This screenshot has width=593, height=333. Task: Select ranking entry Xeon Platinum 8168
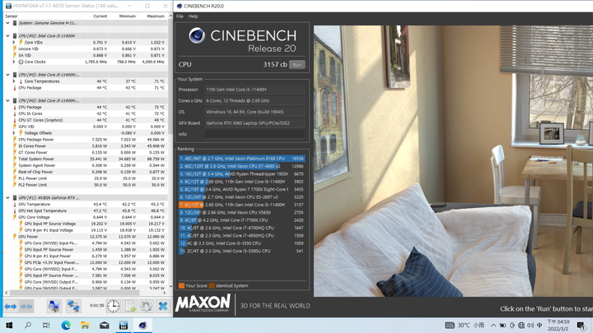click(x=241, y=159)
